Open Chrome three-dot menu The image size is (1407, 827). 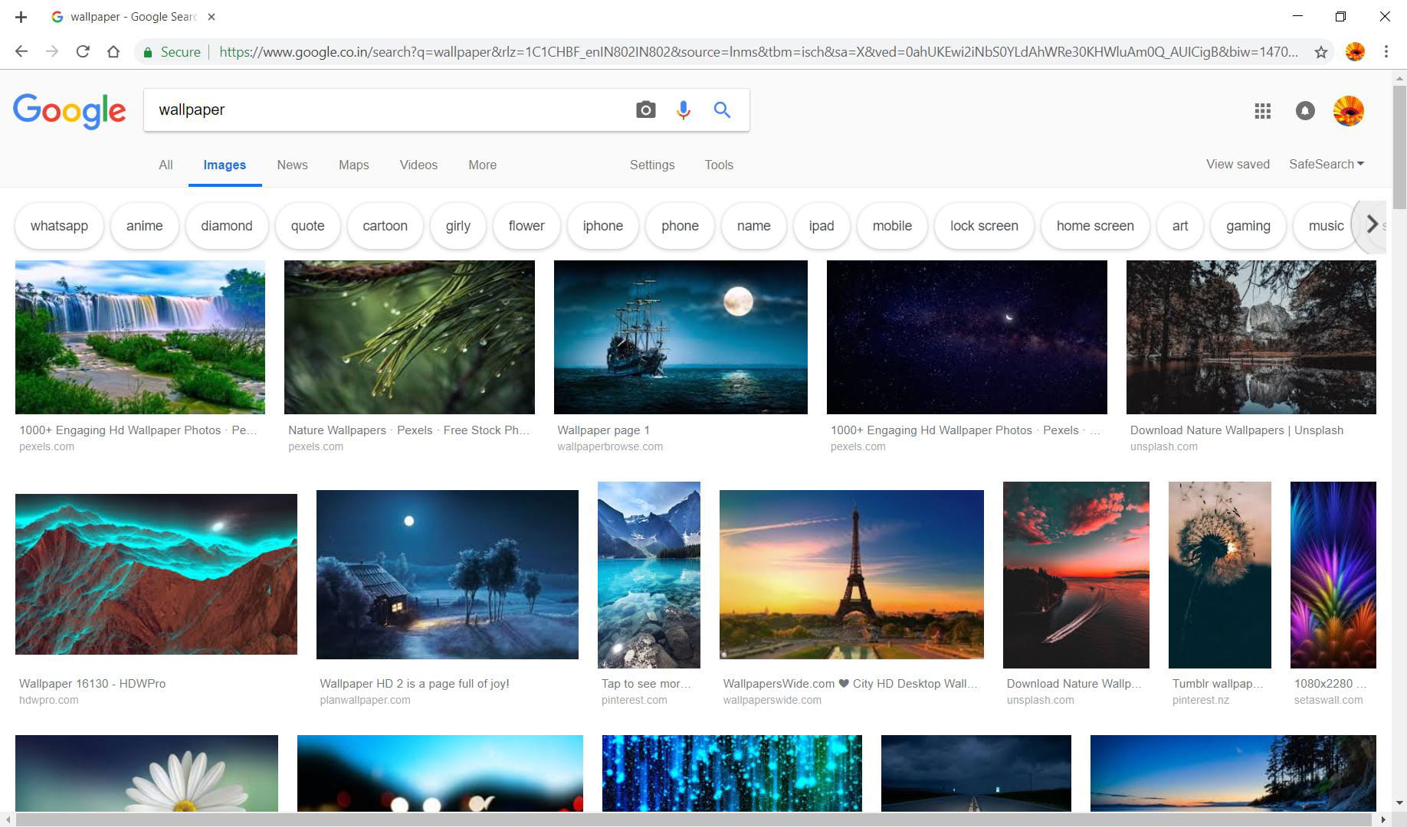[1386, 52]
